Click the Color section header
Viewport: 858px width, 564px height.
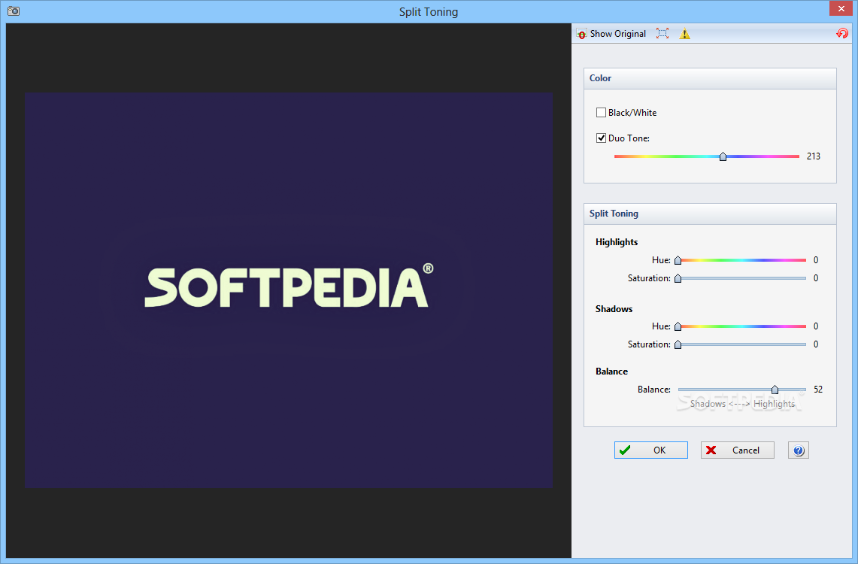pos(710,78)
